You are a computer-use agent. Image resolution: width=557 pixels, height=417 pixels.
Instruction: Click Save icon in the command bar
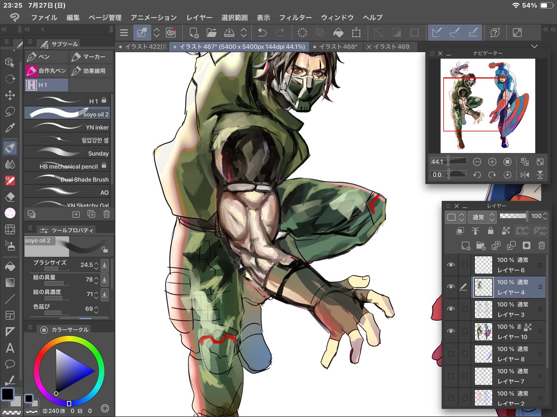(229, 32)
